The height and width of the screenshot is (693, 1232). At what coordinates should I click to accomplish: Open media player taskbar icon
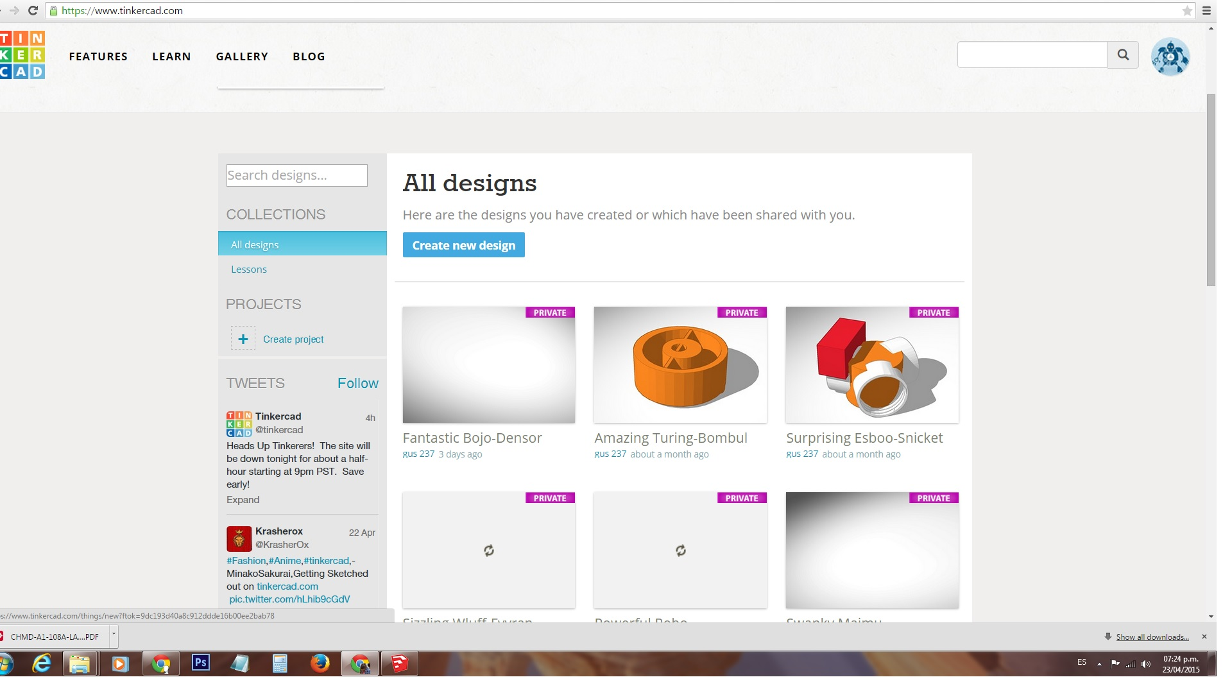tap(120, 663)
